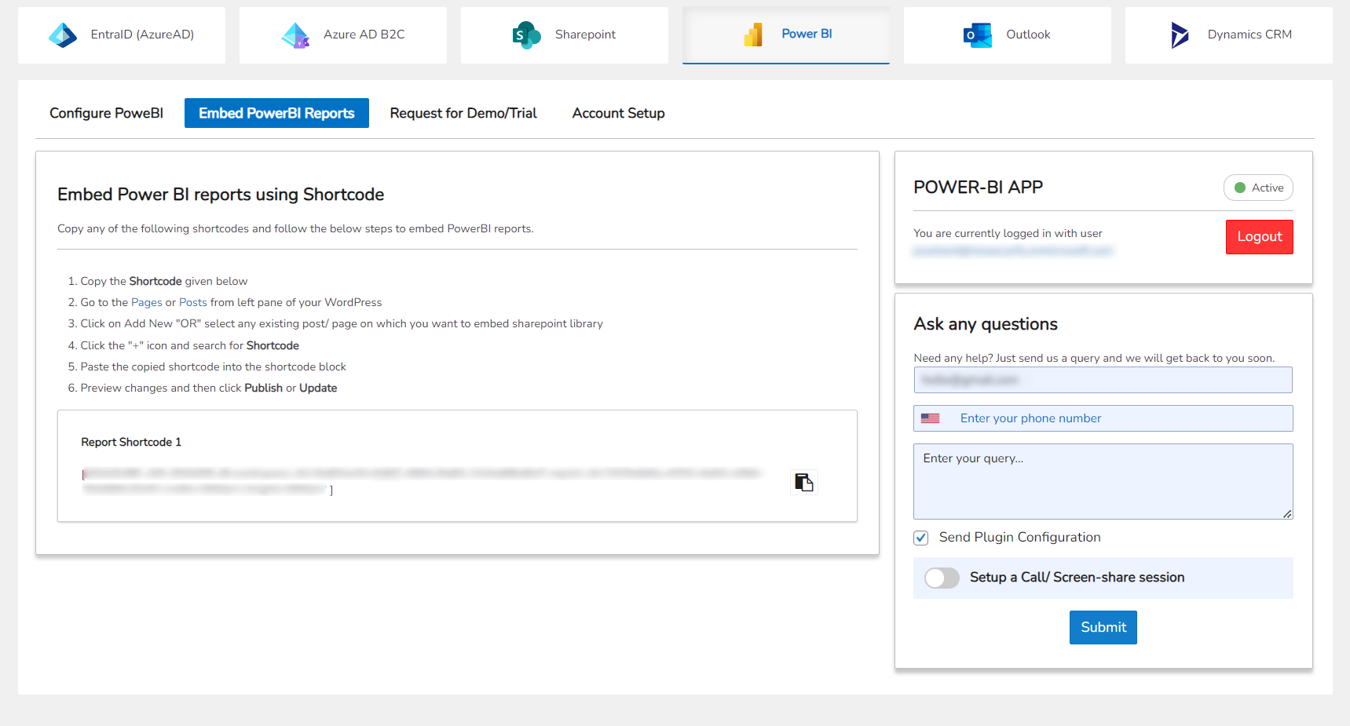Select the Power BI tab
Image resolution: width=1350 pixels, height=726 pixels.
pyautogui.click(x=786, y=35)
